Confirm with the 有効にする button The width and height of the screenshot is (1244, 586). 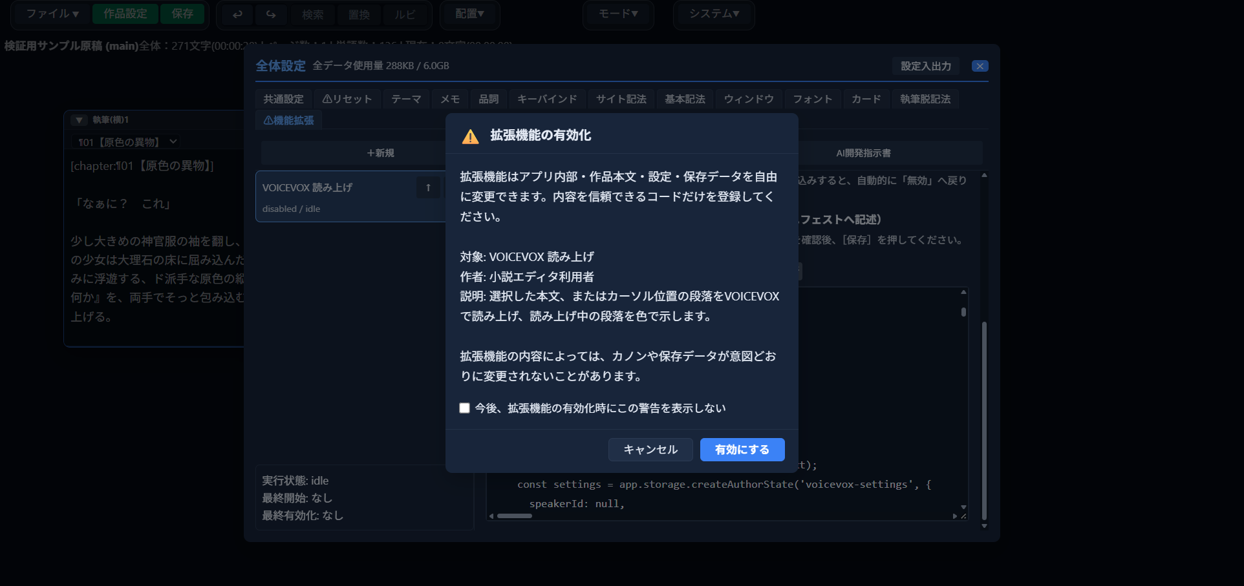point(742,450)
